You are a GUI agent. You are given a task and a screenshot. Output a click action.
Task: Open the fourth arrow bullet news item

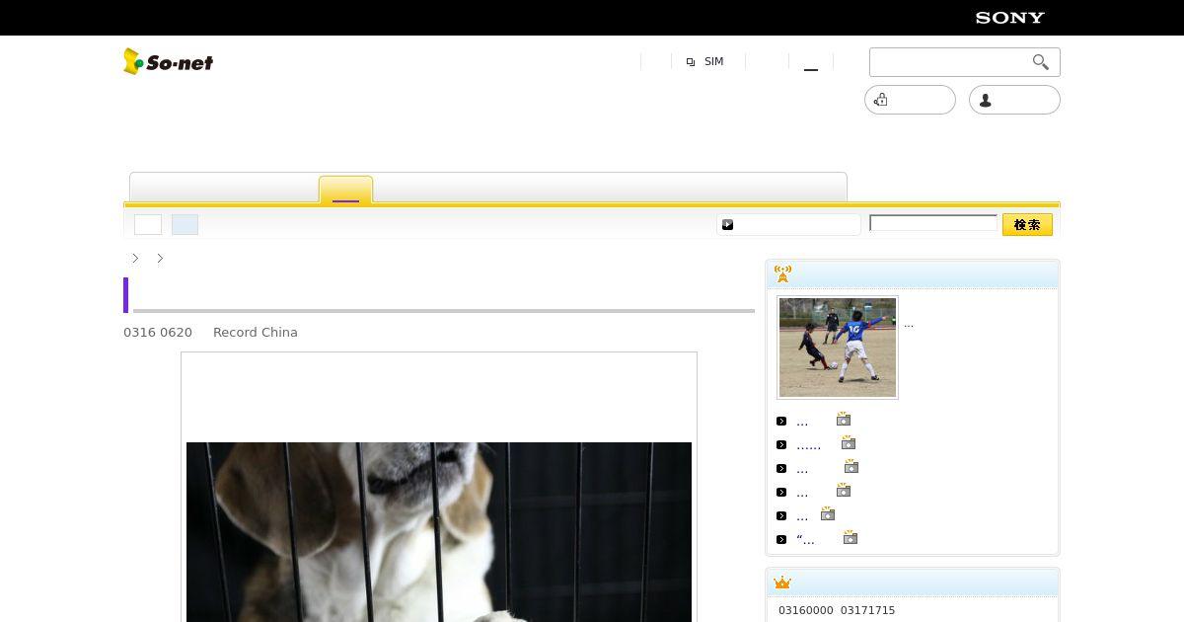pyautogui.click(x=802, y=493)
